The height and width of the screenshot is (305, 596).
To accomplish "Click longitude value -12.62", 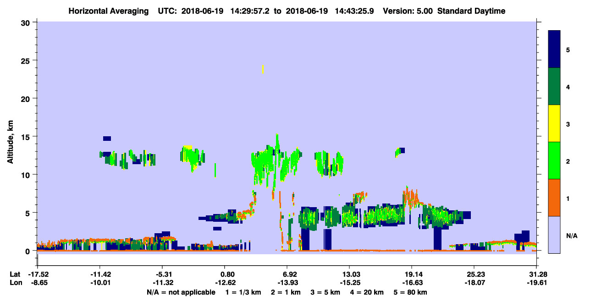I will [x=225, y=283].
